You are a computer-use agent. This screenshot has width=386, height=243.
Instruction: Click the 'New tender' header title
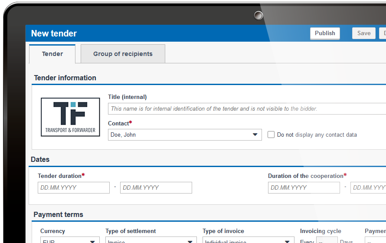(54, 33)
